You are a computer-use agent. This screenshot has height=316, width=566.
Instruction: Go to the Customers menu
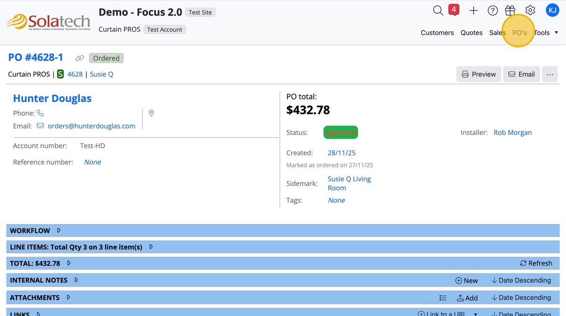tap(437, 33)
